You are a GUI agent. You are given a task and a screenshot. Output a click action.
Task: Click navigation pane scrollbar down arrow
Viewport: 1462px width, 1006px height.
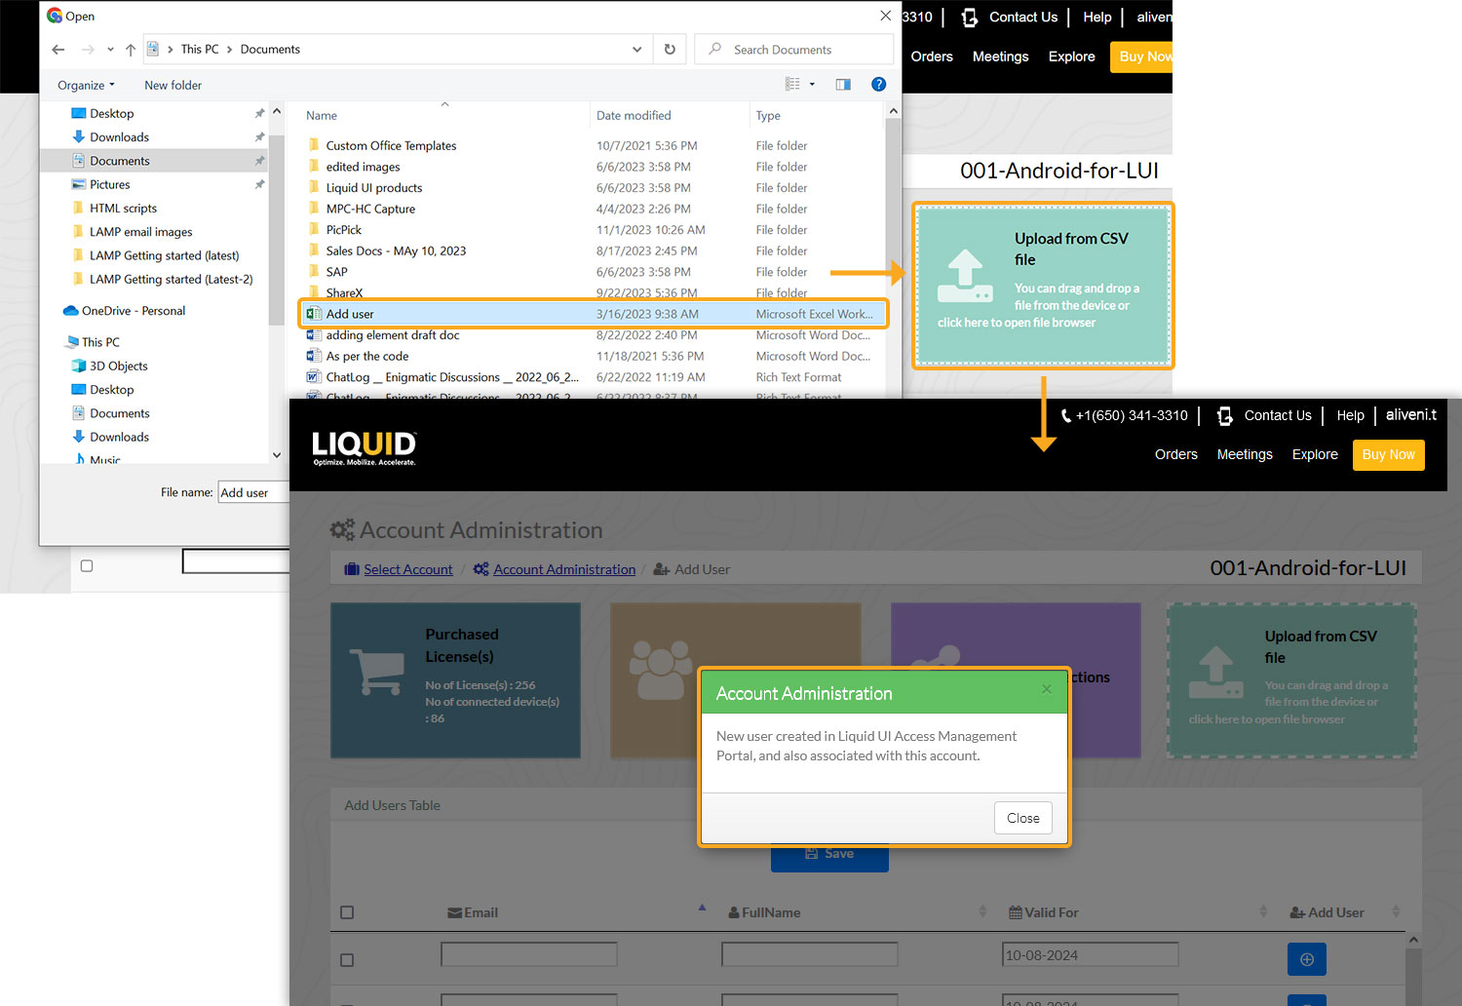[277, 454]
